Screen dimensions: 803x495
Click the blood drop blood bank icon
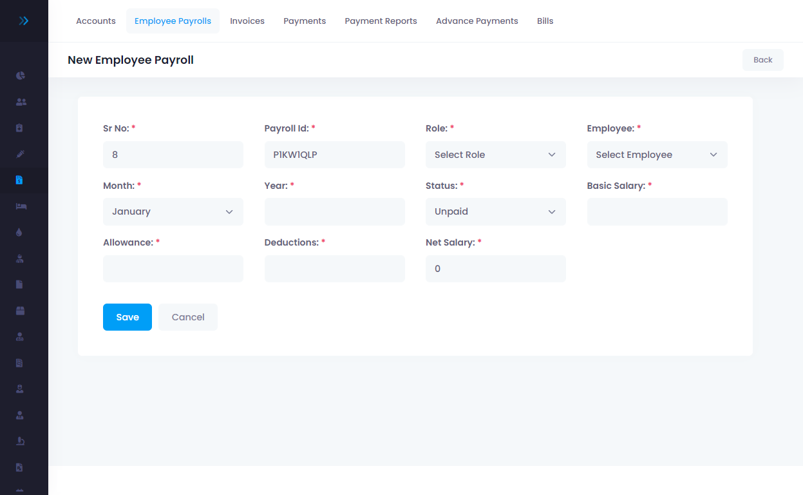(x=20, y=232)
